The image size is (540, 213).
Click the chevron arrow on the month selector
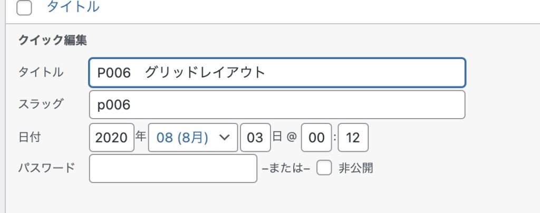224,137
